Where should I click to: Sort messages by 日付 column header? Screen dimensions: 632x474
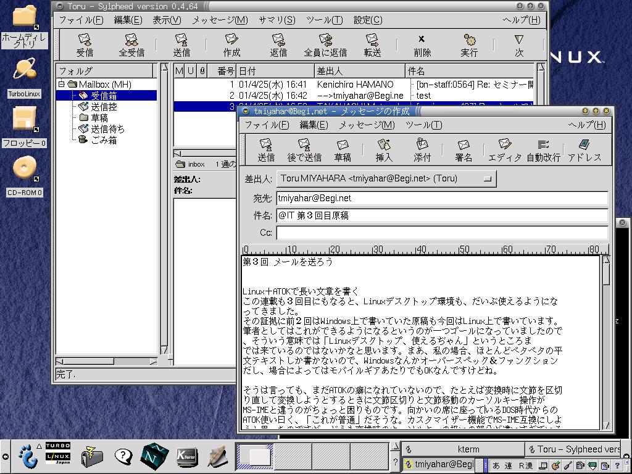(275, 72)
